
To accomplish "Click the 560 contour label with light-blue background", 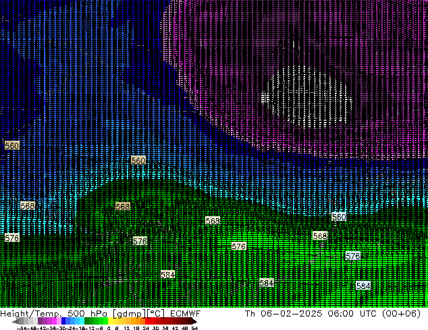I will tap(339, 217).
